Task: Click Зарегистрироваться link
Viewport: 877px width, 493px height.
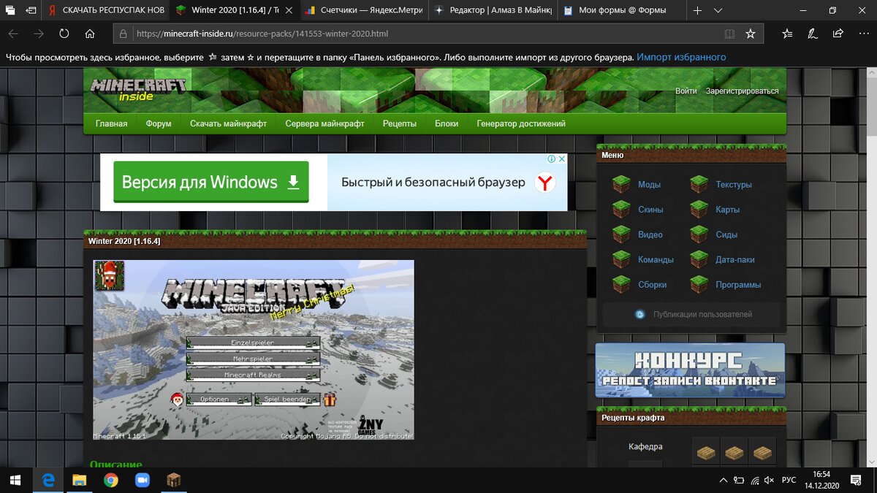Action: point(742,91)
